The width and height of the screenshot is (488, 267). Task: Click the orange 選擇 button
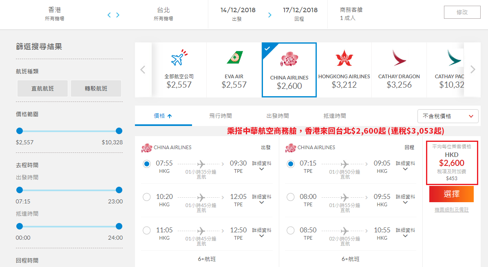coord(451,194)
